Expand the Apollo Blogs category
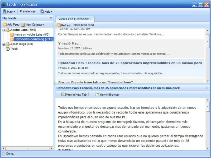The image size is (211, 158). [4, 44]
